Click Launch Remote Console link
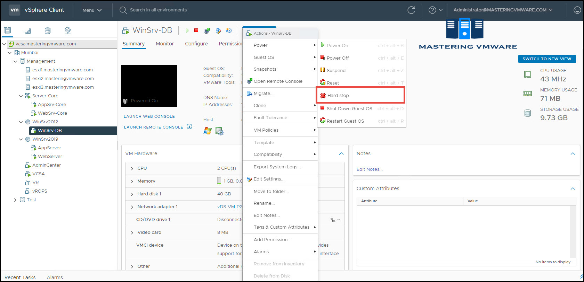 click(153, 127)
